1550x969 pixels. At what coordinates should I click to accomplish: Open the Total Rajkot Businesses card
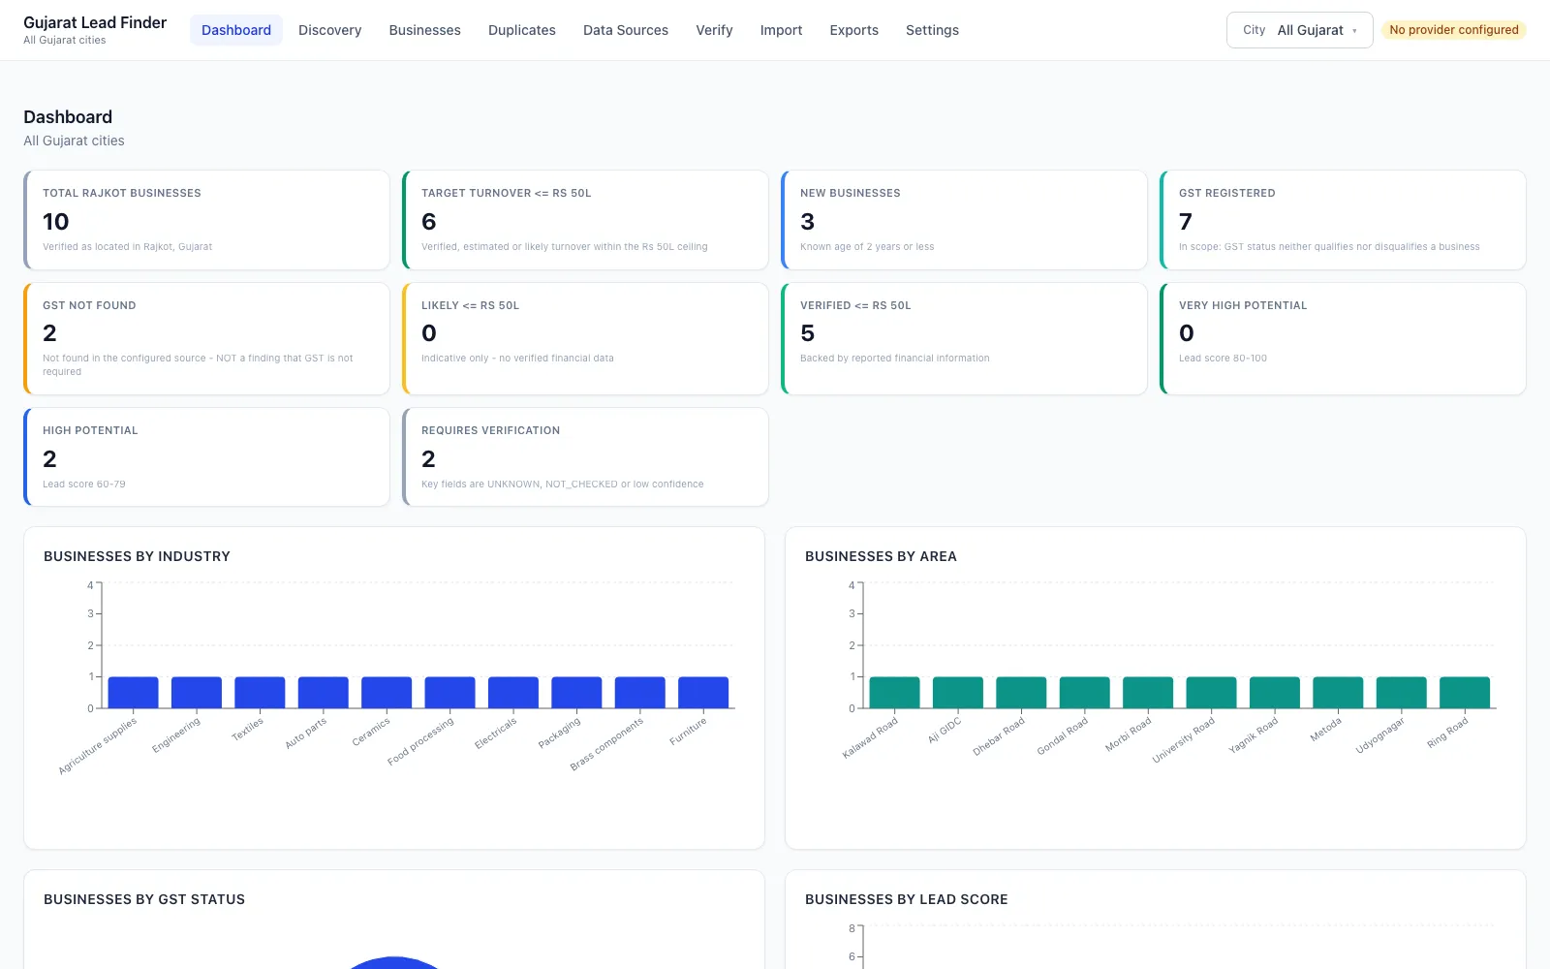click(206, 220)
